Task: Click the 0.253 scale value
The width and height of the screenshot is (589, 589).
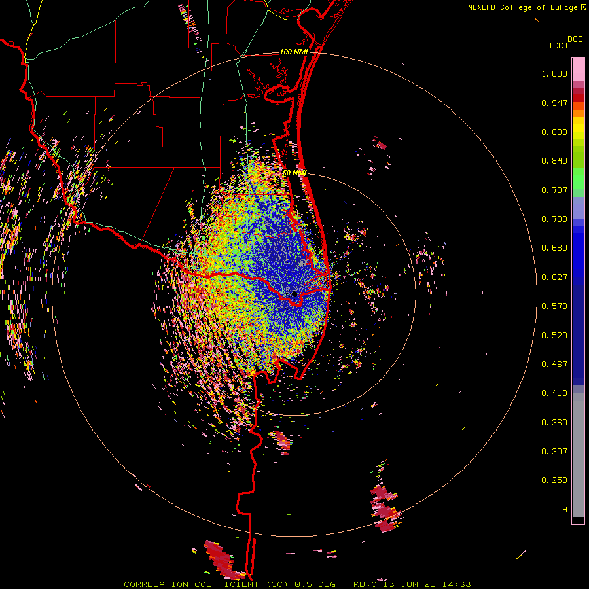Action: pyautogui.click(x=554, y=480)
